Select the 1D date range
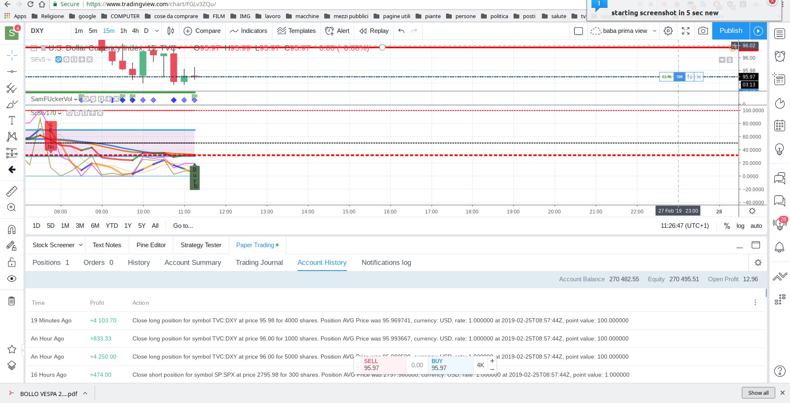Image resolution: width=790 pixels, height=403 pixels. (36, 226)
